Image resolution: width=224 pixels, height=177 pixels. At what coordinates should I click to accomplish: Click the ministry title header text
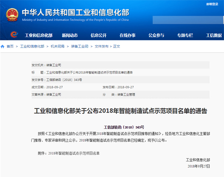click(x=75, y=13)
